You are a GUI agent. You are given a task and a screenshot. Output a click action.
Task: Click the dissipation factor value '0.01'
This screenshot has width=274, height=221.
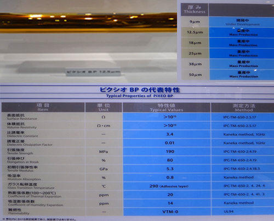coord(169,143)
